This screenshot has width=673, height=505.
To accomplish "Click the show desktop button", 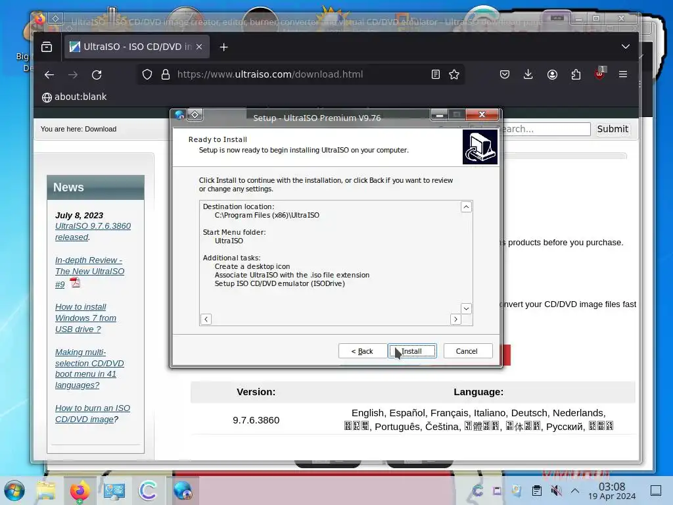I will [656, 491].
